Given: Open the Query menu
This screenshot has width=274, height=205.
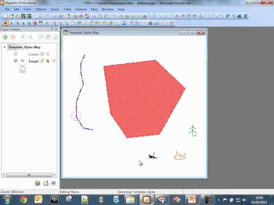Looking at the screenshot, I should click(x=55, y=9).
